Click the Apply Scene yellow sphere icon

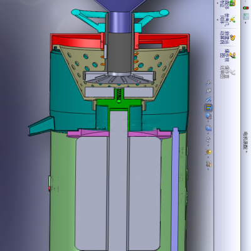point(208,152)
